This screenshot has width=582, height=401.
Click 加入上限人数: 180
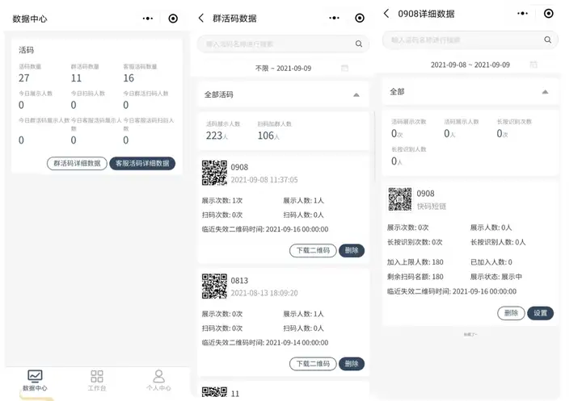point(415,262)
